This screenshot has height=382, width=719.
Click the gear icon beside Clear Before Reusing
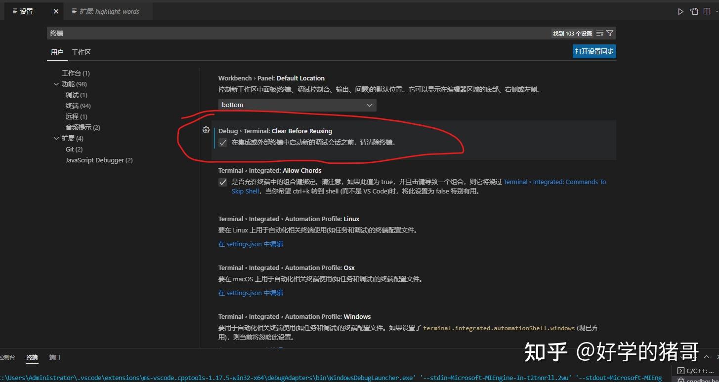[206, 130]
